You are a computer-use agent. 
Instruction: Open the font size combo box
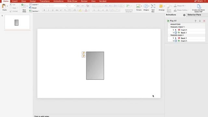coord(72,6)
